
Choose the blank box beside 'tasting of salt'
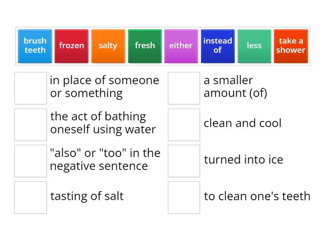(31, 197)
